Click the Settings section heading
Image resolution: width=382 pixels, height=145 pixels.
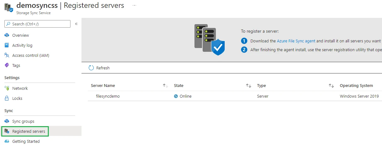tap(12, 78)
